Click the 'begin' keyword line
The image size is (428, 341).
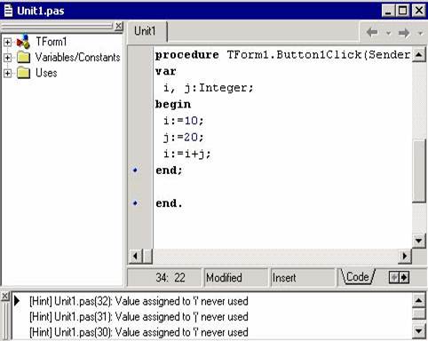[173, 105]
